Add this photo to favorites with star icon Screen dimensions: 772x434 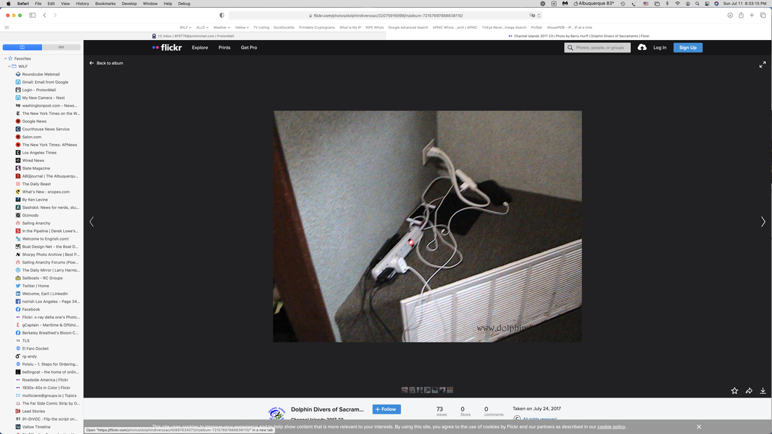(734, 391)
